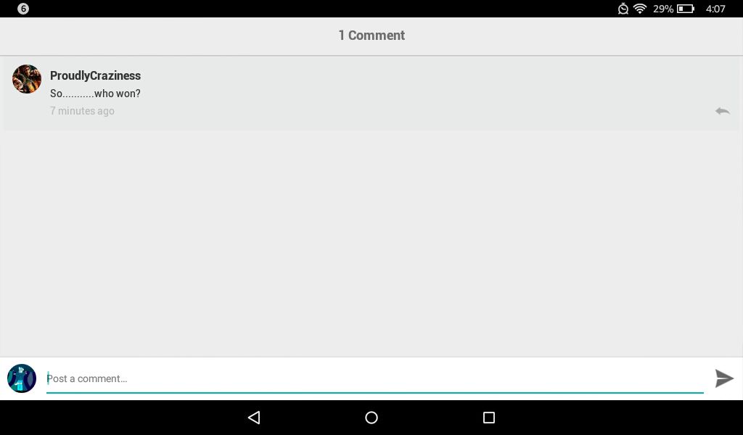This screenshot has width=743, height=435.
Task: Tap your own avatar beside the comment box
Action: (x=22, y=378)
